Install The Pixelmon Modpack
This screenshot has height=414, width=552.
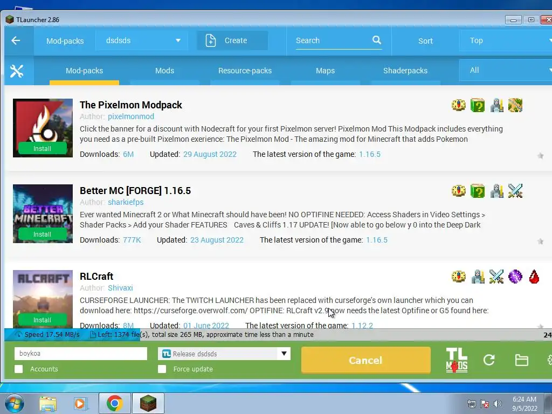coord(42,149)
